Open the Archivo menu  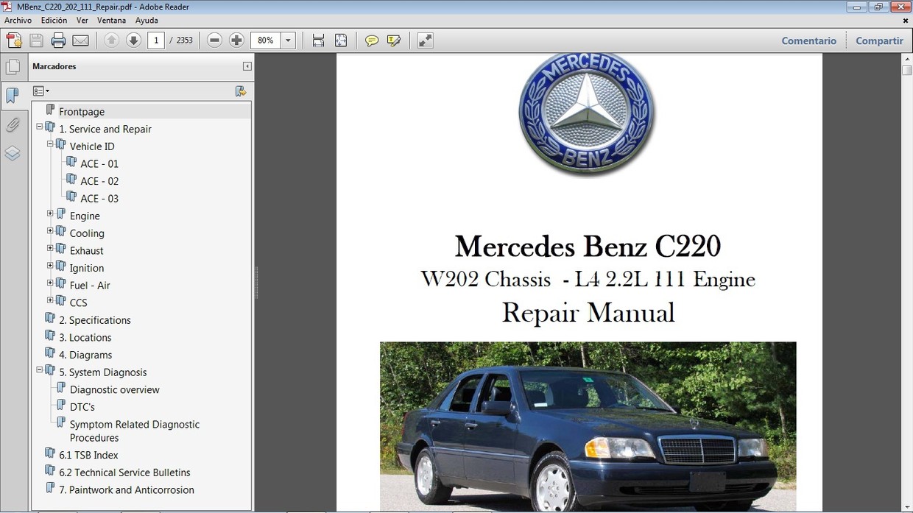coord(18,21)
